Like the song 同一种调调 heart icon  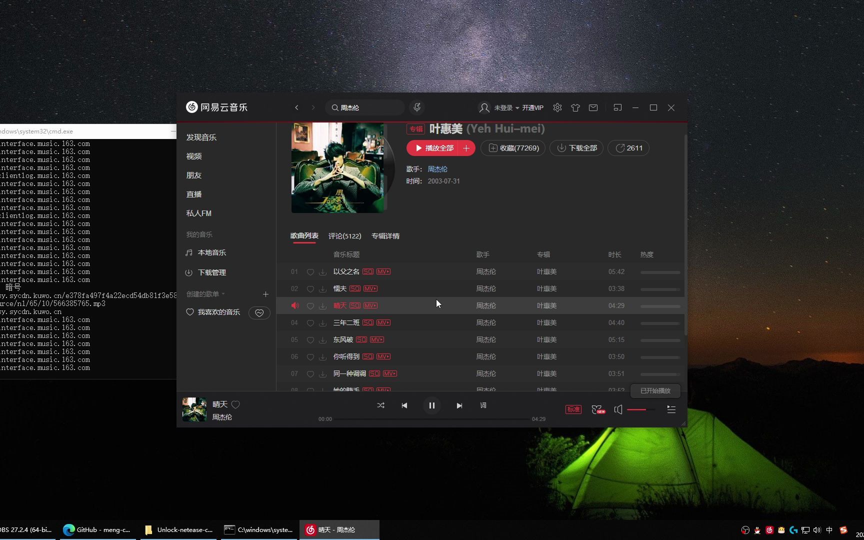(310, 374)
